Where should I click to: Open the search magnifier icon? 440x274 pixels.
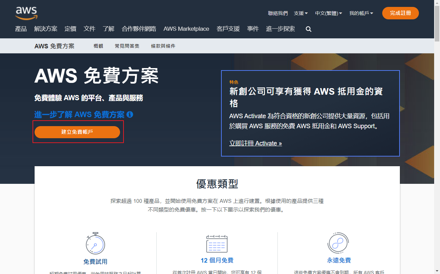point(309,29)
